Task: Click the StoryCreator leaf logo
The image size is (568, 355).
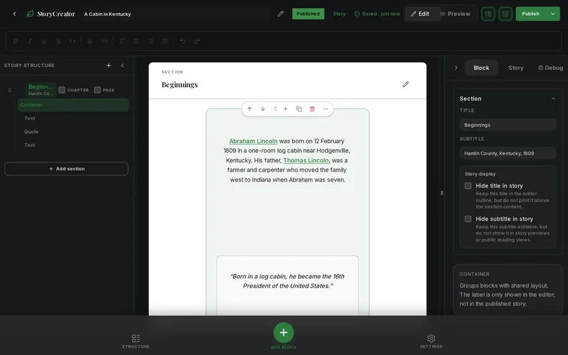Action: tap(30, 14)
